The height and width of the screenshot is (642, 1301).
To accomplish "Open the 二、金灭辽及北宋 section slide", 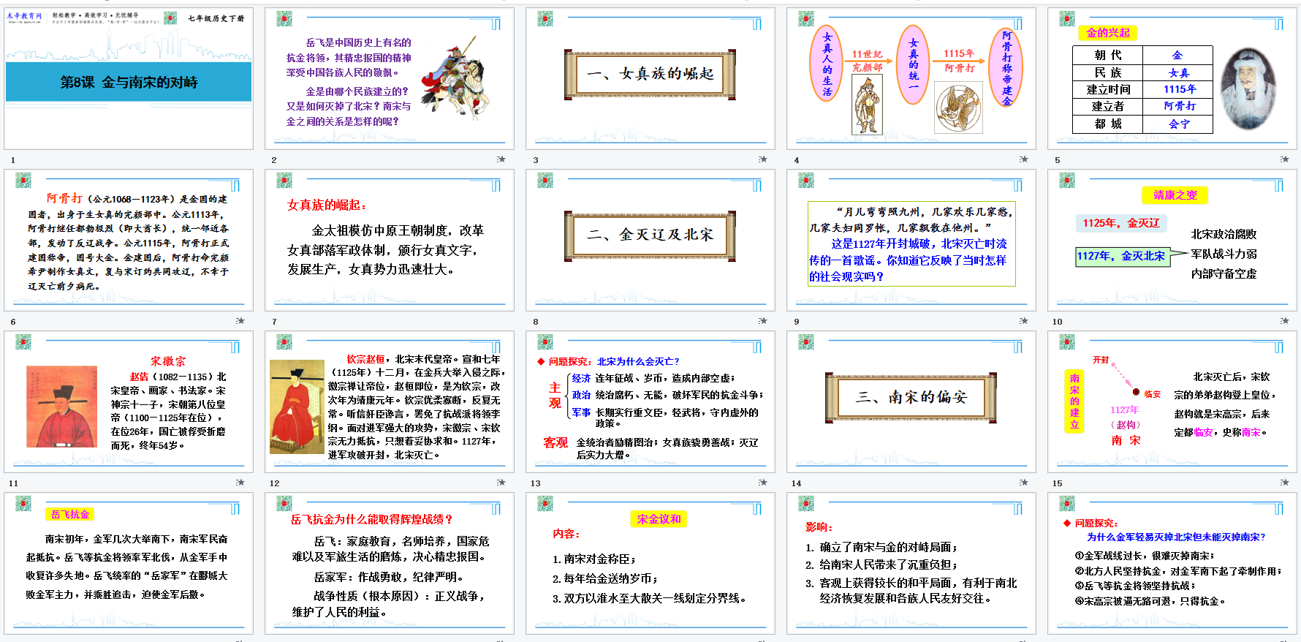I will [650, 241].
